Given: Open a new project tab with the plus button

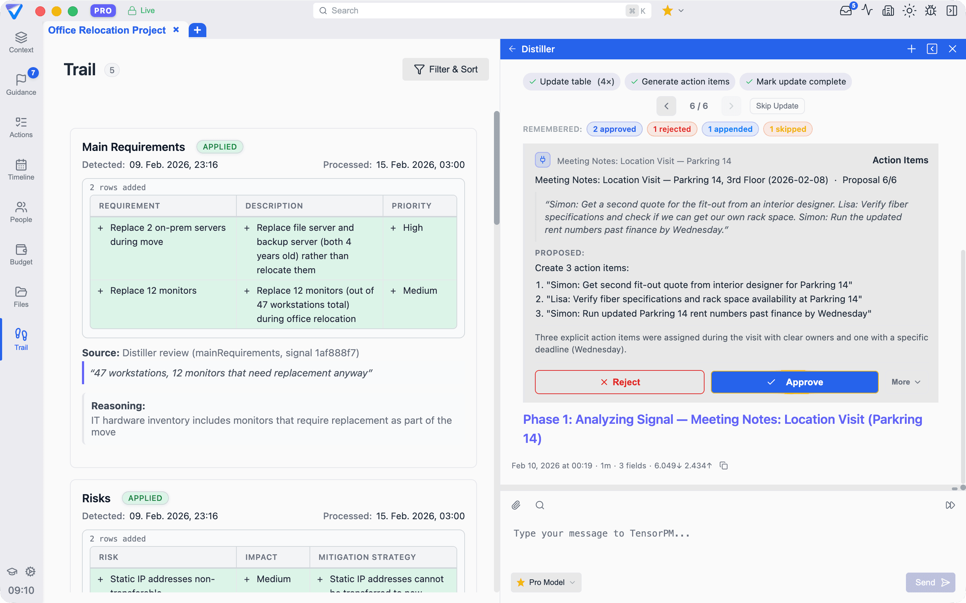Looking at the screenshot, I should 197,29.
